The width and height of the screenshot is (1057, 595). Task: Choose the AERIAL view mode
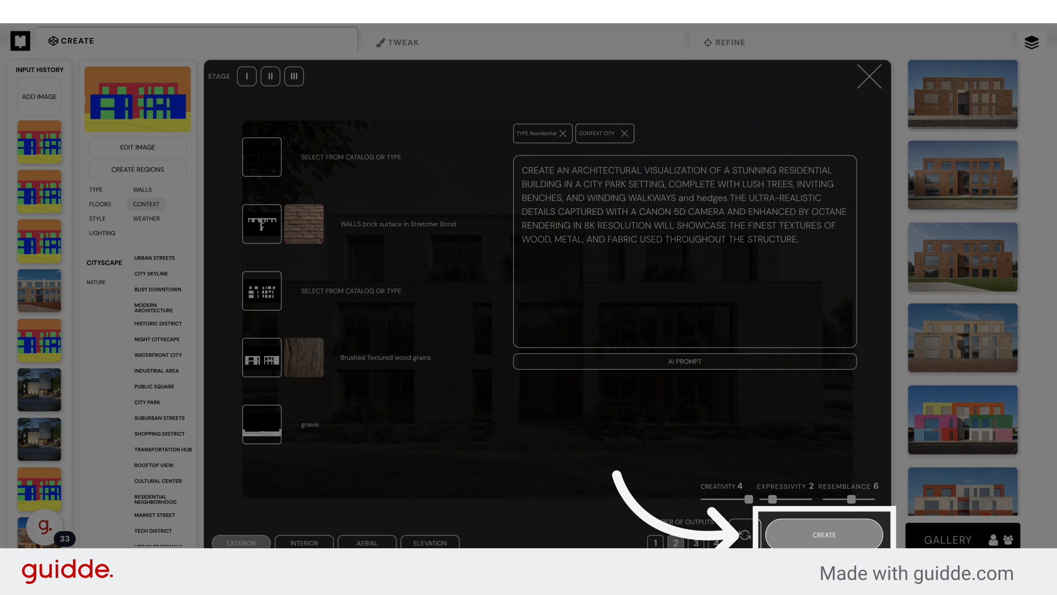(367, 542)
